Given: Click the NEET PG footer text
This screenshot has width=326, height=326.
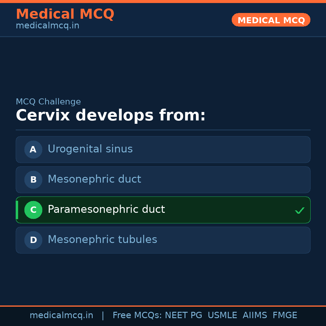Looking at the screenshot, I should (x=184, y=315).
